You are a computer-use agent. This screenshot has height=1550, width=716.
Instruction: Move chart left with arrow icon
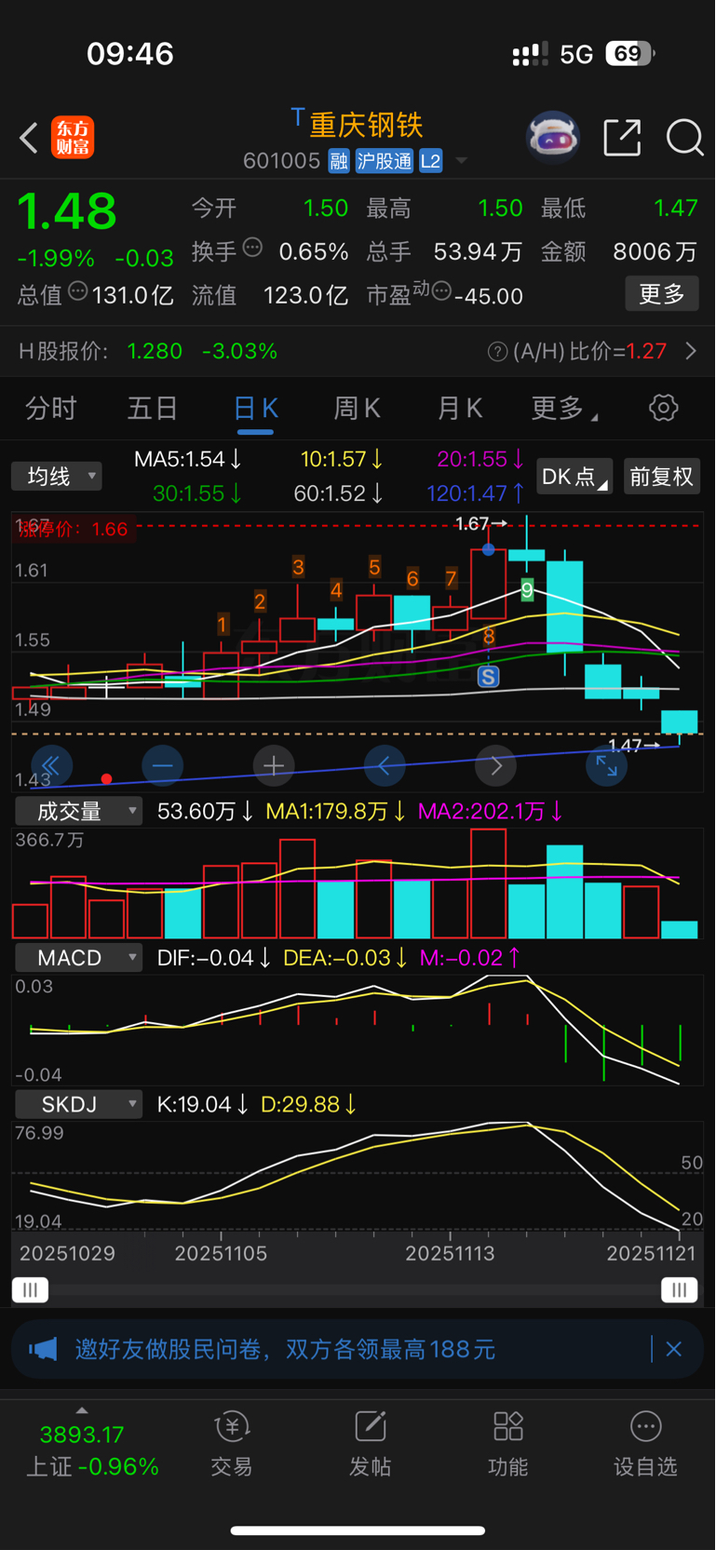pos(385,766)
